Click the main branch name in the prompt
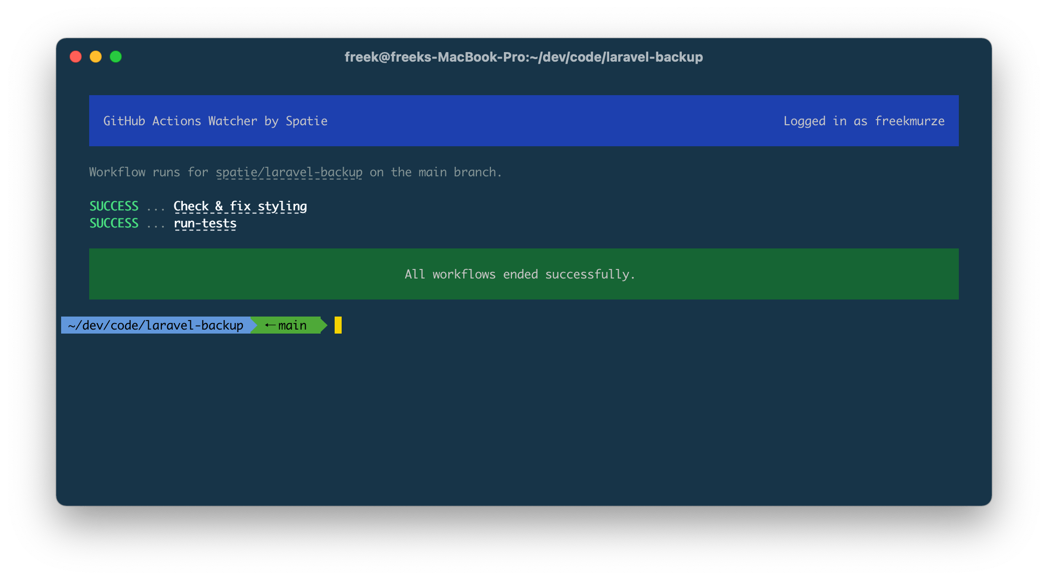 pyautogui.click(x=293, y=325)
